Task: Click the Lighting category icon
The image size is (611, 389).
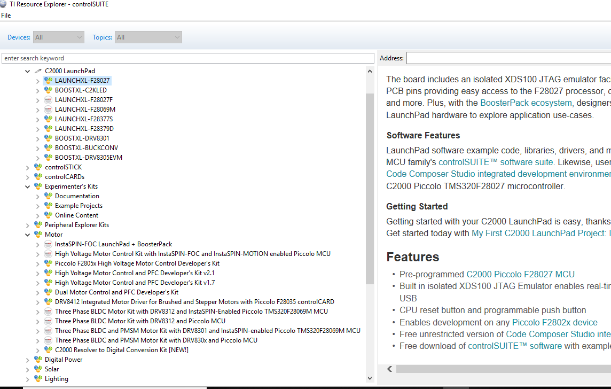Action: pos(38,379)
